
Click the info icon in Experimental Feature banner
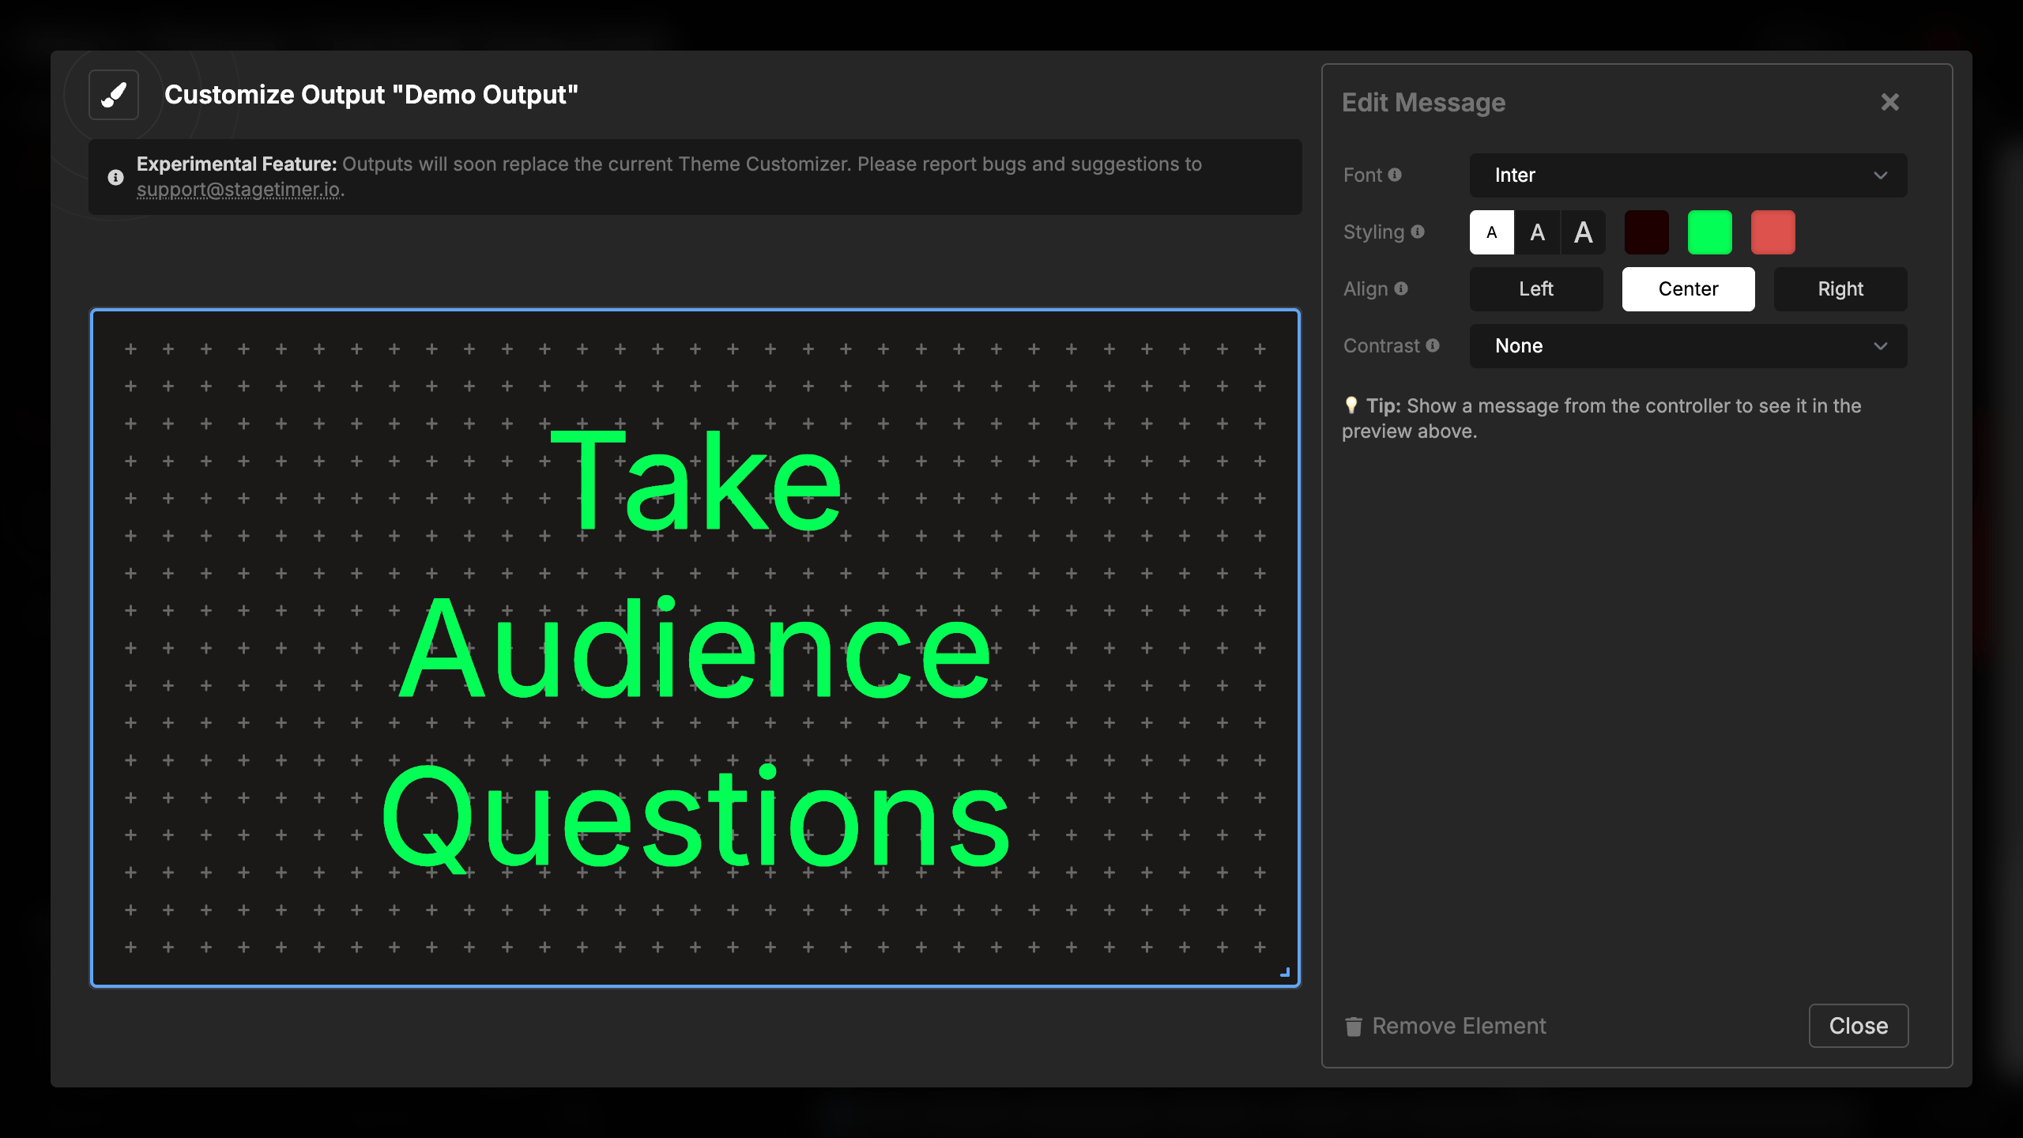coord(115,177)
